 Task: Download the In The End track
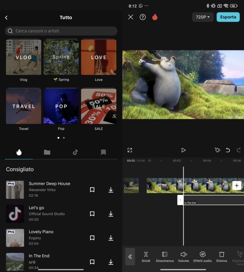[111, 262]
